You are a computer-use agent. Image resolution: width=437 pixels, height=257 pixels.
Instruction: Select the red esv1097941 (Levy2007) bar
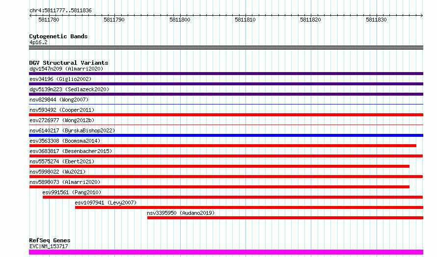(249, 207)
